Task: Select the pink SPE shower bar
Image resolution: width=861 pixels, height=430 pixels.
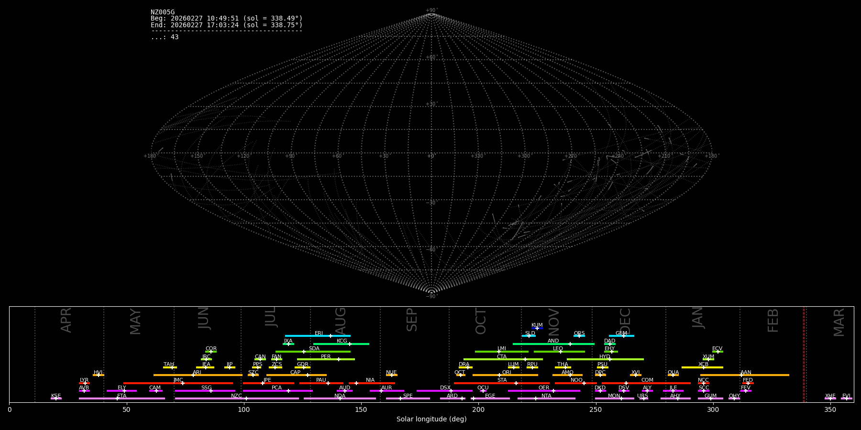Action: (408, 398)
